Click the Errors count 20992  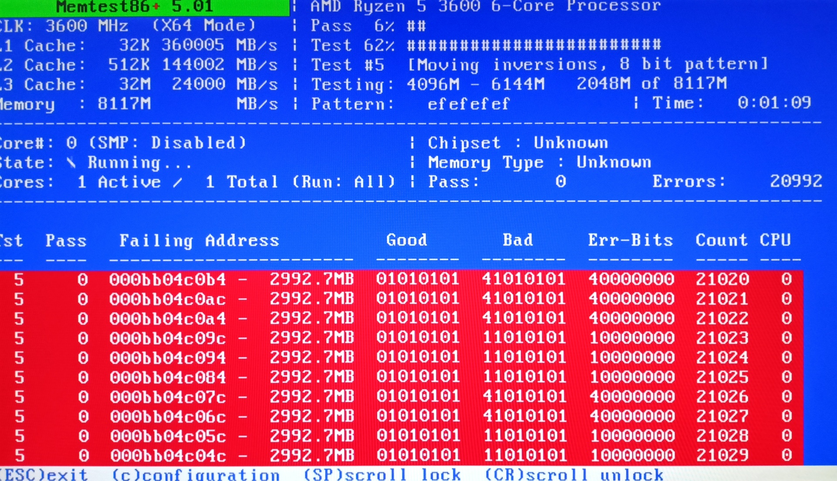point(796,181)
